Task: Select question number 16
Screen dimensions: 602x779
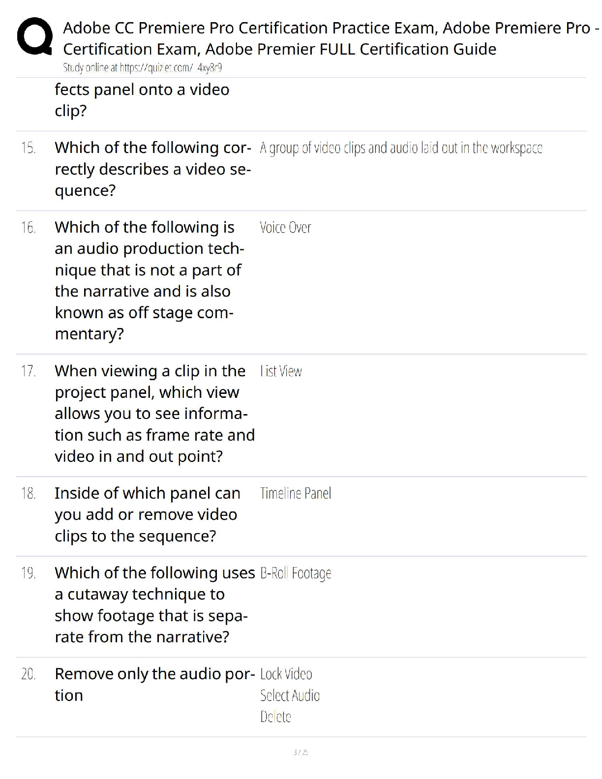Action: click(29, 228)
